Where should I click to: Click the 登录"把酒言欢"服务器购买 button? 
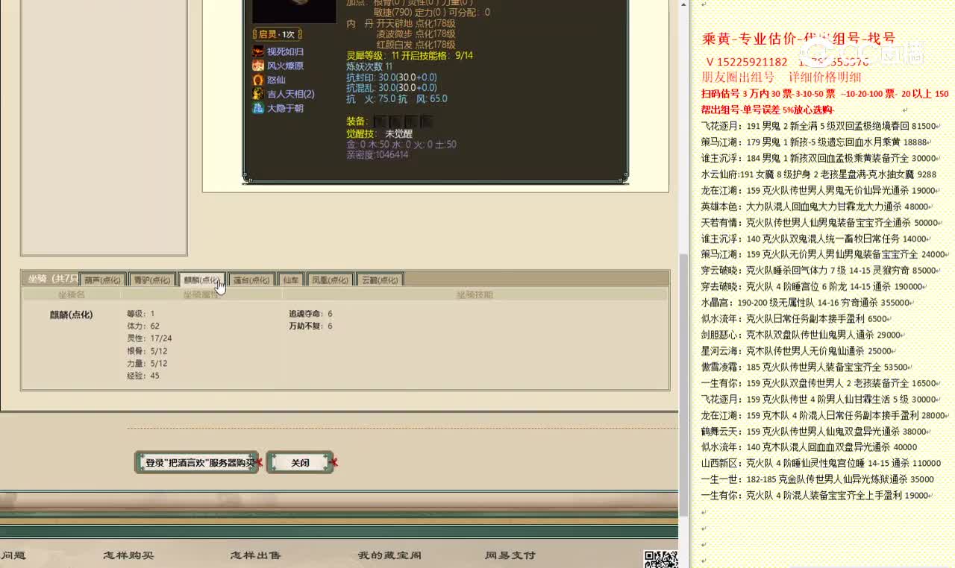tap(196, 463)
